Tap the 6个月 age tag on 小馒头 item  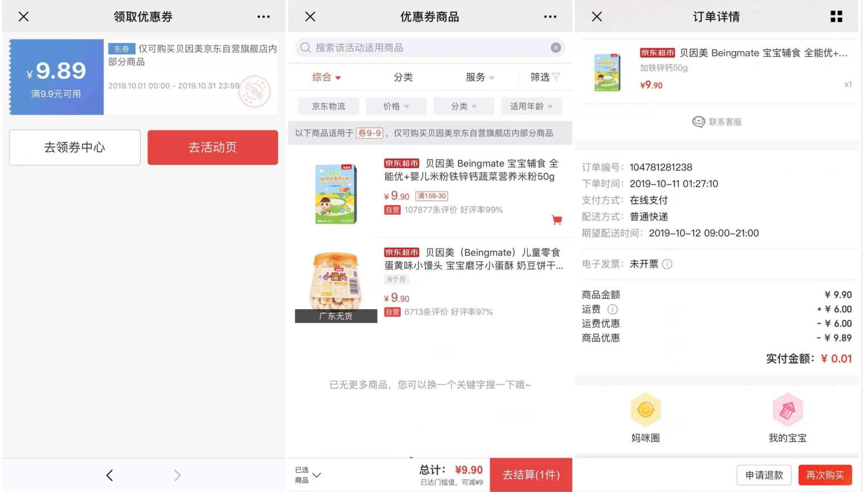(396, 280)
